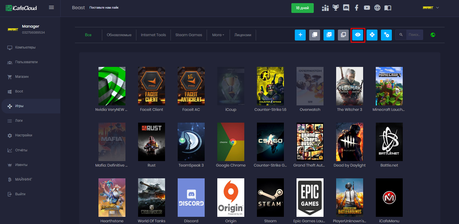Open the Dead by Daylight tile
Image resolution: width=459 pixels, height=224 pixels.
pyautogui.click(x=350, y=142)
